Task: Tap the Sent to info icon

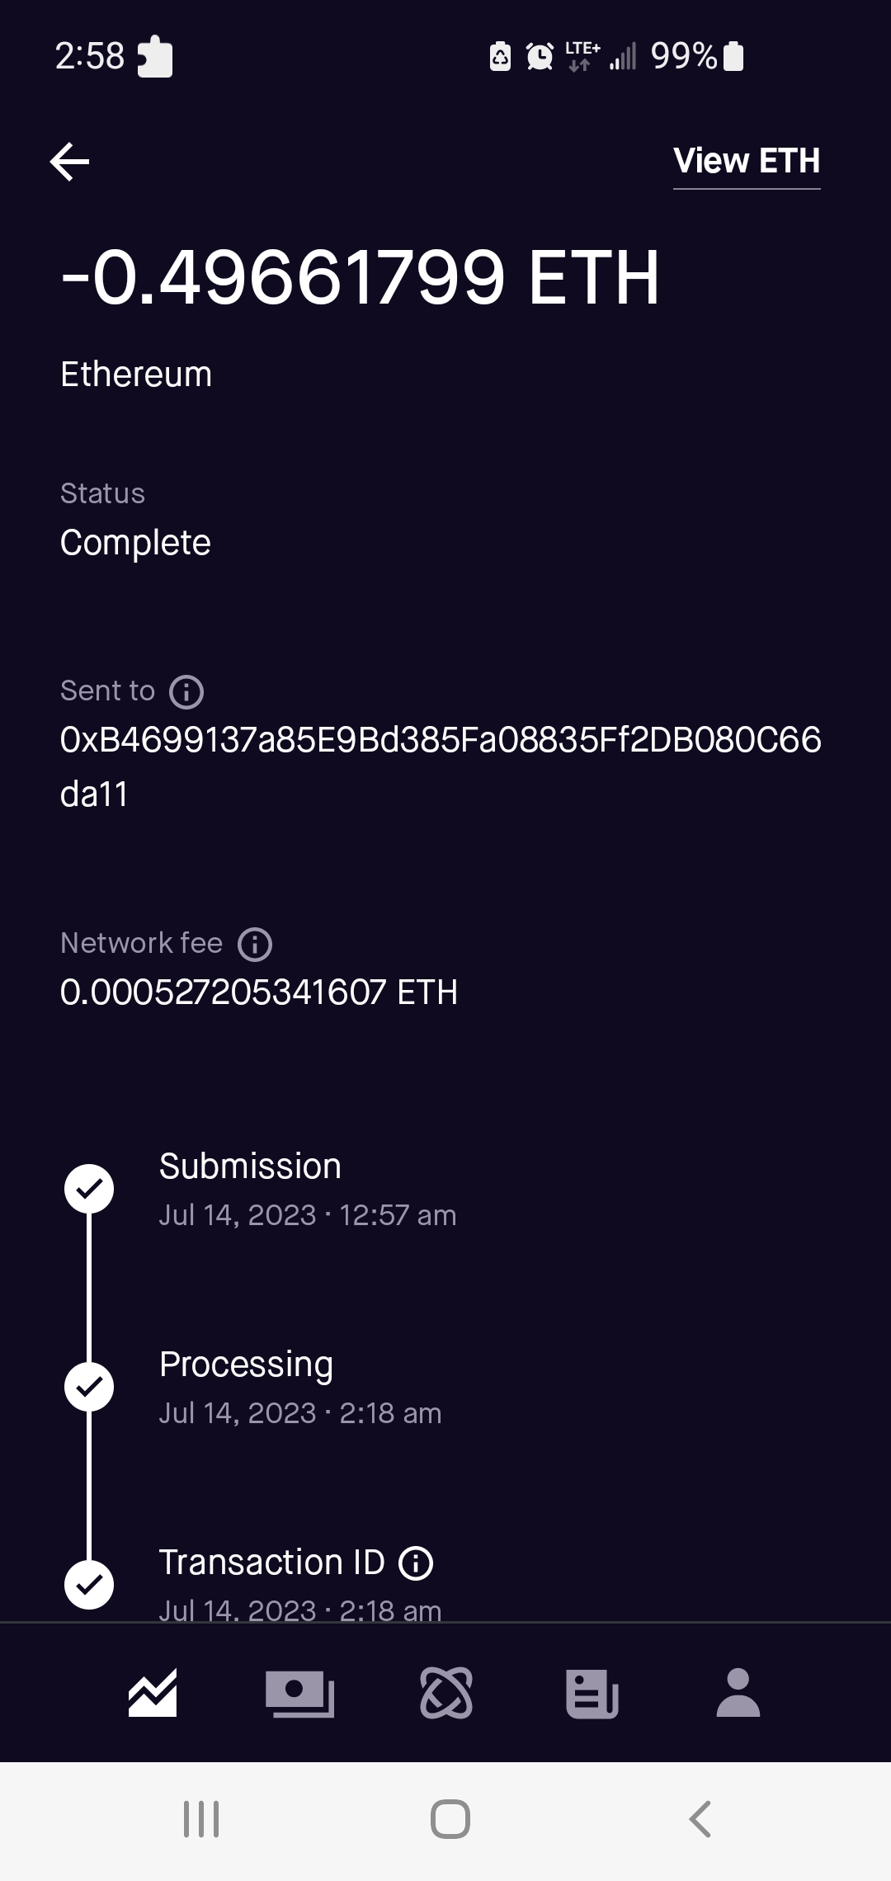Action: [186, 692]
